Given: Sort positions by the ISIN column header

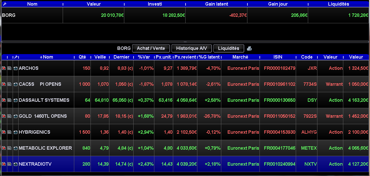Looking at the screenshot, I should [x=278, y=57].
